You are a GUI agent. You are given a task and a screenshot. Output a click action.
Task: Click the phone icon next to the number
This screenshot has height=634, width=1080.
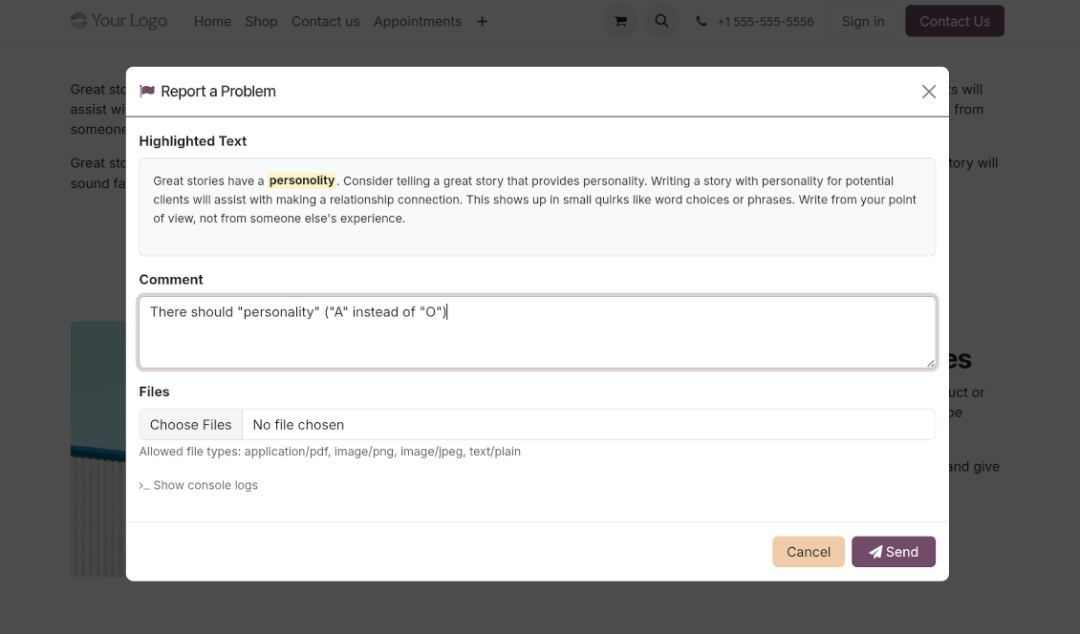coord(702,20)
